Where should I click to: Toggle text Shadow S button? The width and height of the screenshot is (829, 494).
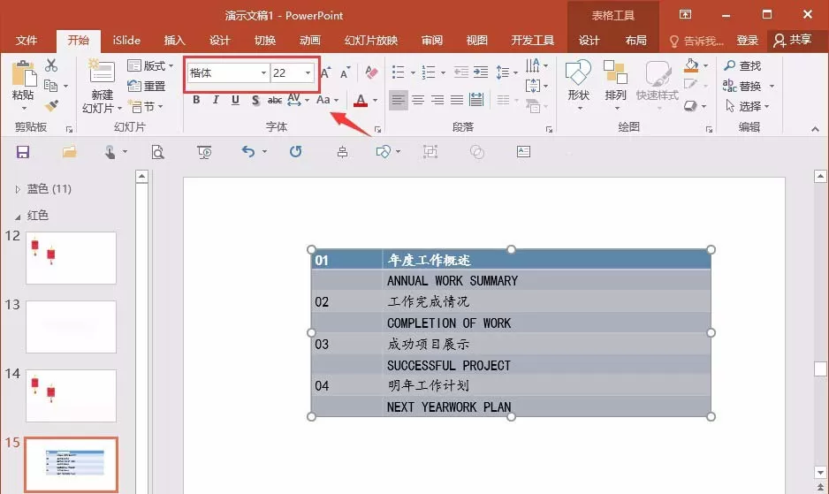[x=256, y=100]
